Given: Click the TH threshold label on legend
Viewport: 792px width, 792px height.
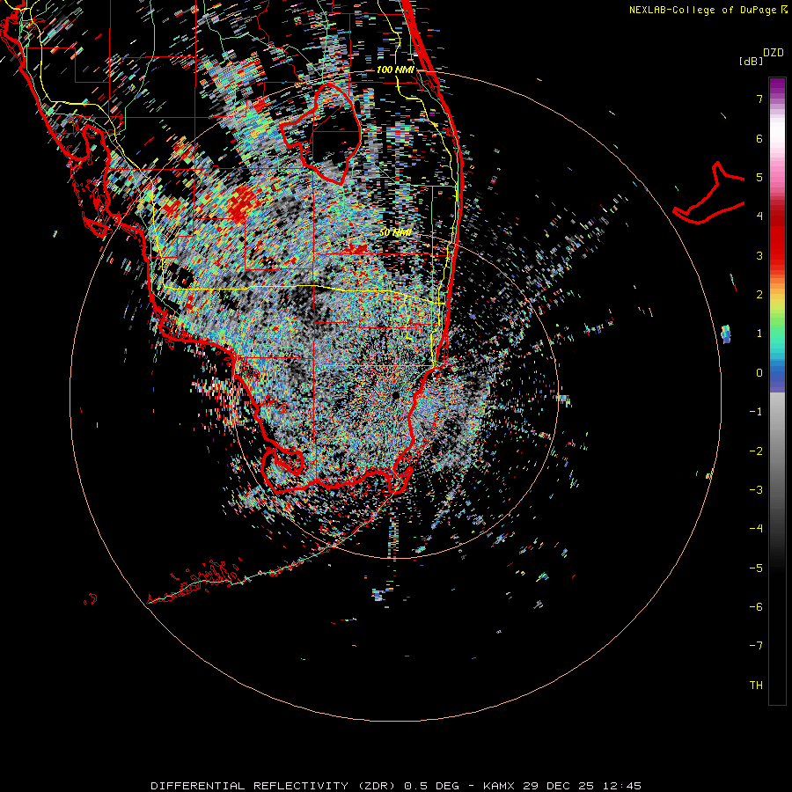Looking at the screenshot, I should click(756, 686).
